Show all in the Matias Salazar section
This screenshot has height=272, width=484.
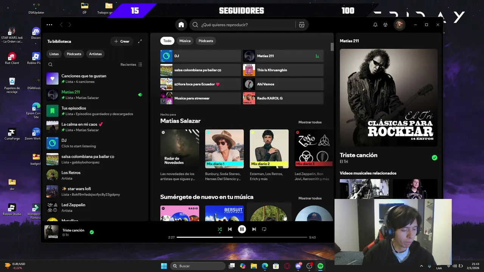pos(310,122)
